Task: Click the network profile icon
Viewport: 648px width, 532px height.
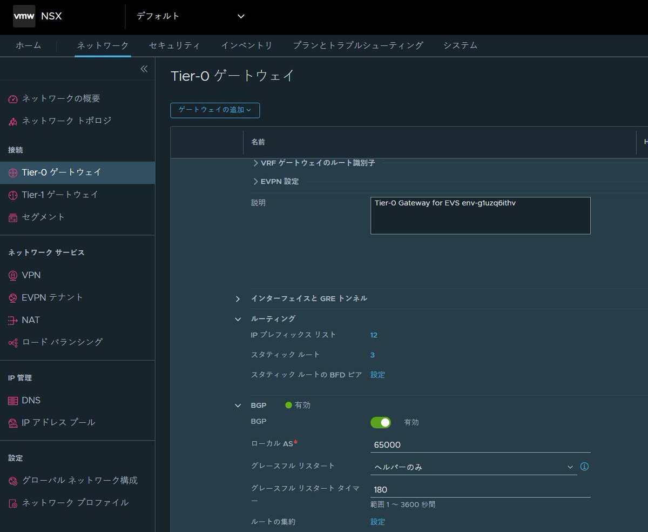Action: [13, 503]
